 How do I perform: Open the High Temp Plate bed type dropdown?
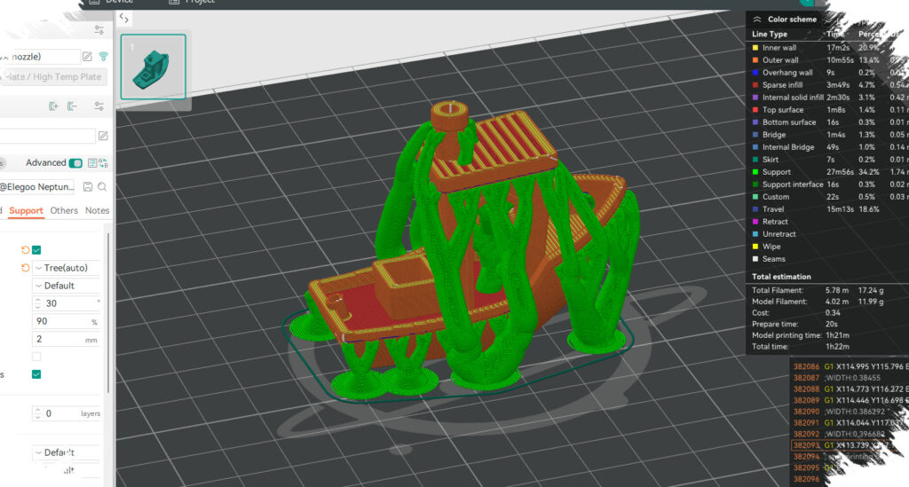(x=53, y=76)
